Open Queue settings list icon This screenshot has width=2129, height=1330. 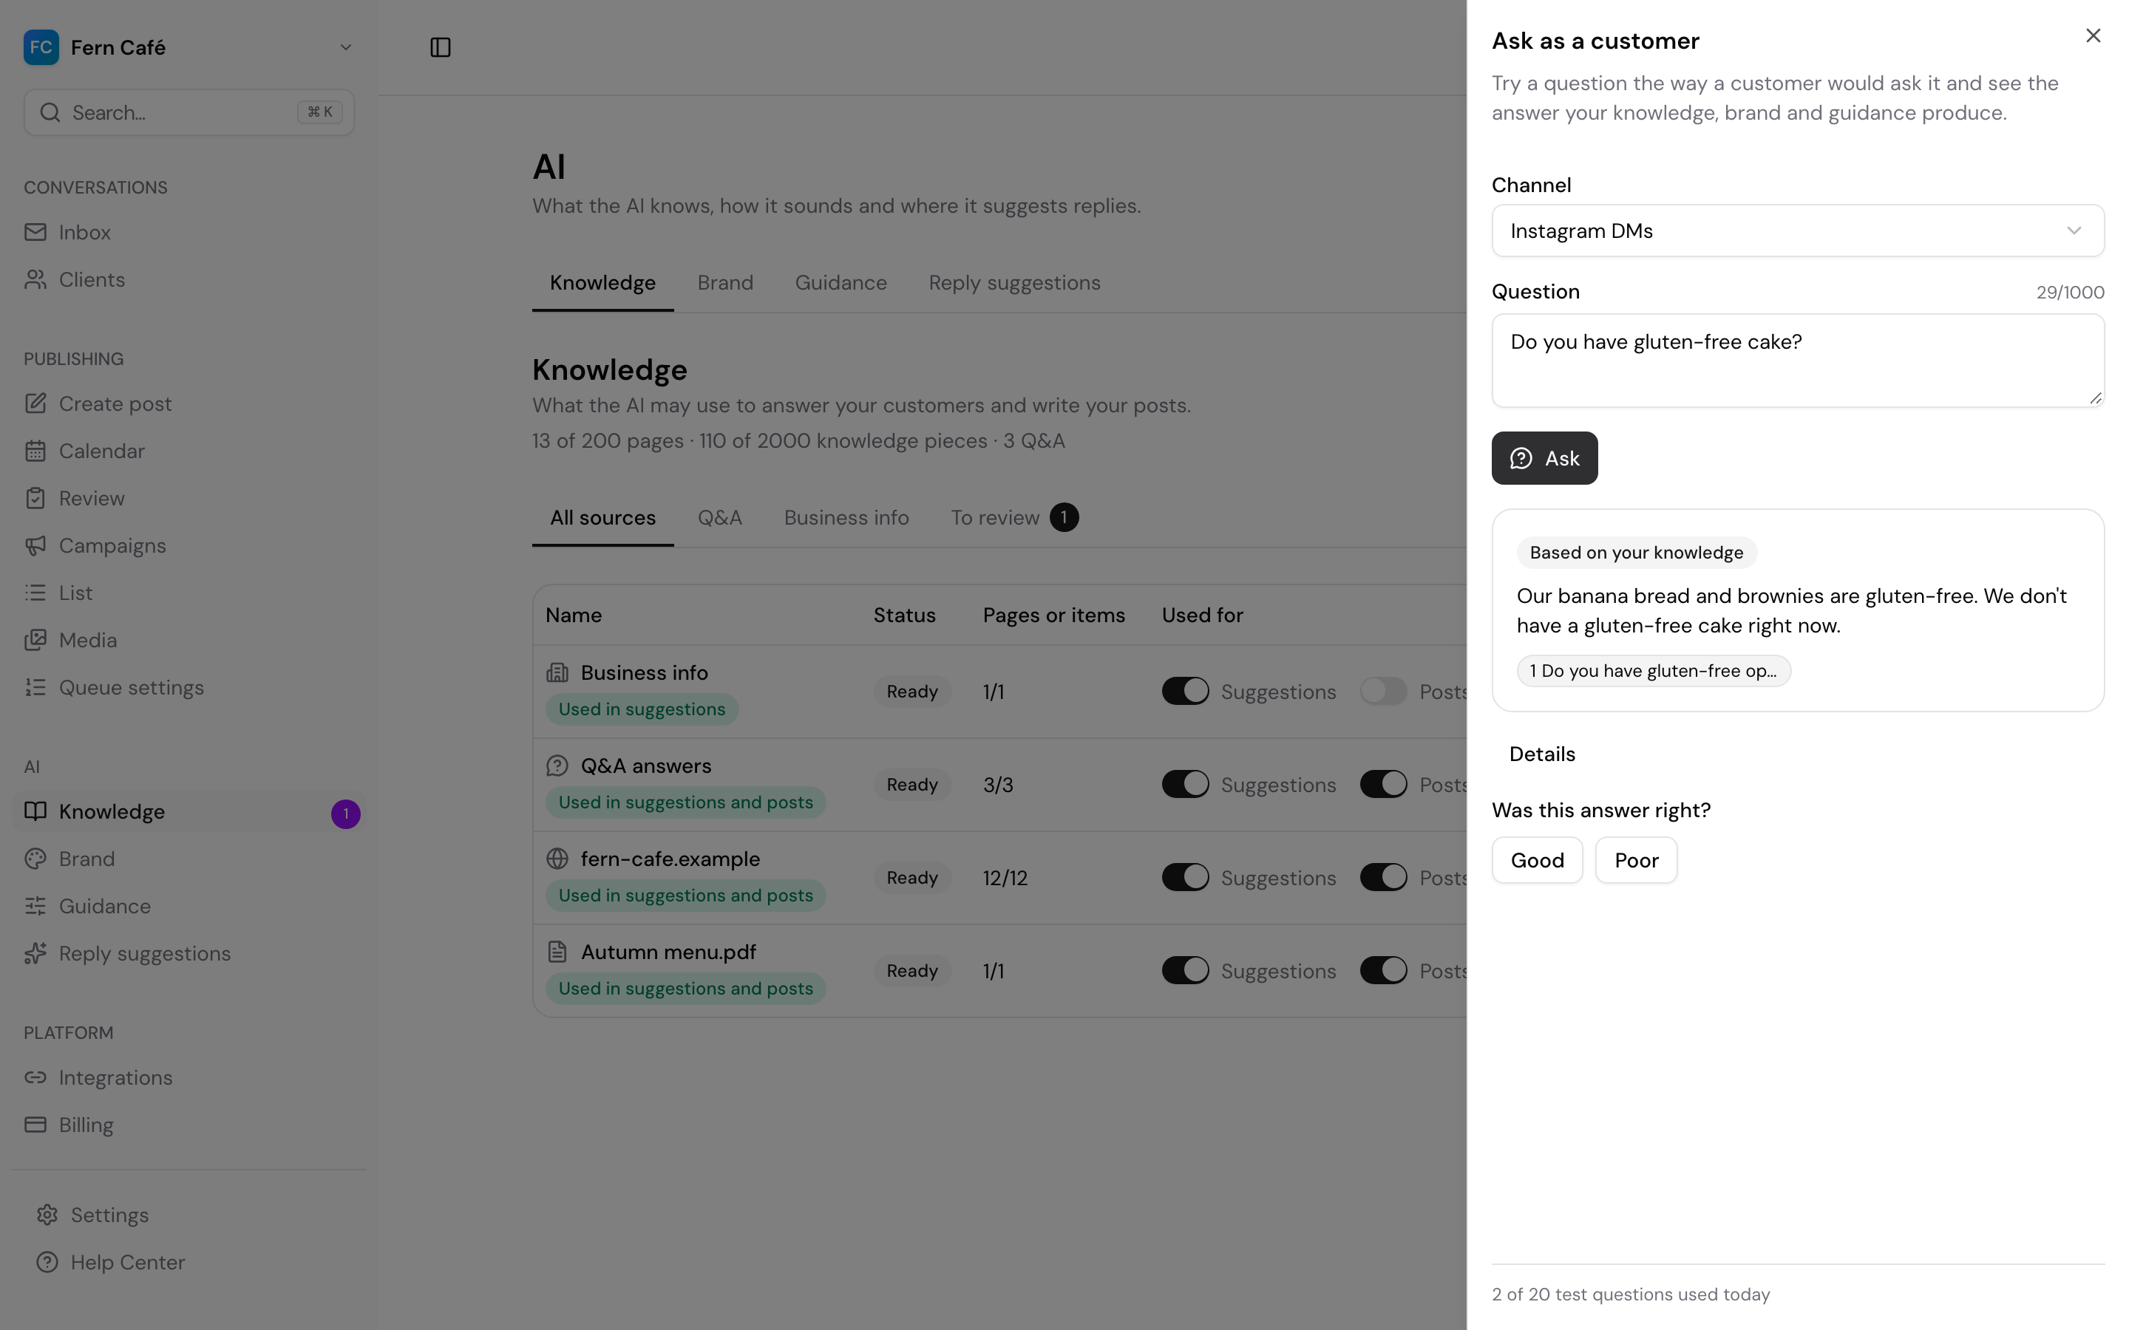tap(35, 688)
